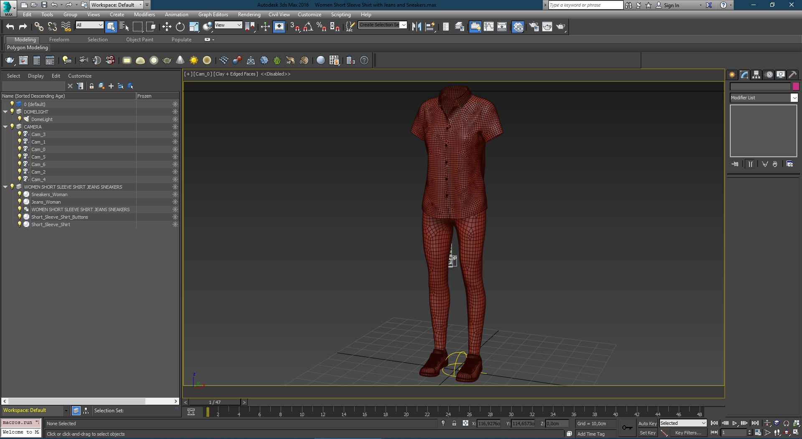Click the Set Keys key icon

(627, 428)
